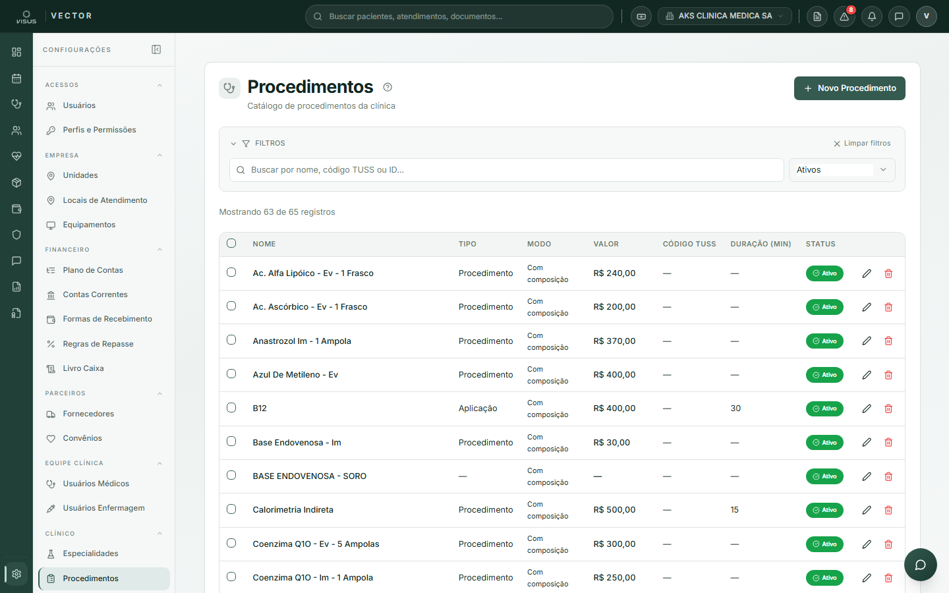Collapse the Empresa sidebar group
This screenshot has height=593, width=949.
[x=159, y=155]
